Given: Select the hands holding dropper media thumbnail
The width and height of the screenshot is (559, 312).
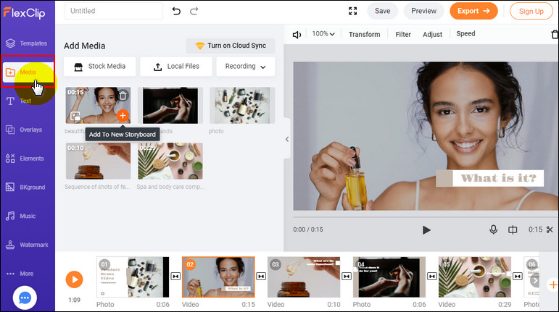Looking at the screenshot, I should [170, 106].
